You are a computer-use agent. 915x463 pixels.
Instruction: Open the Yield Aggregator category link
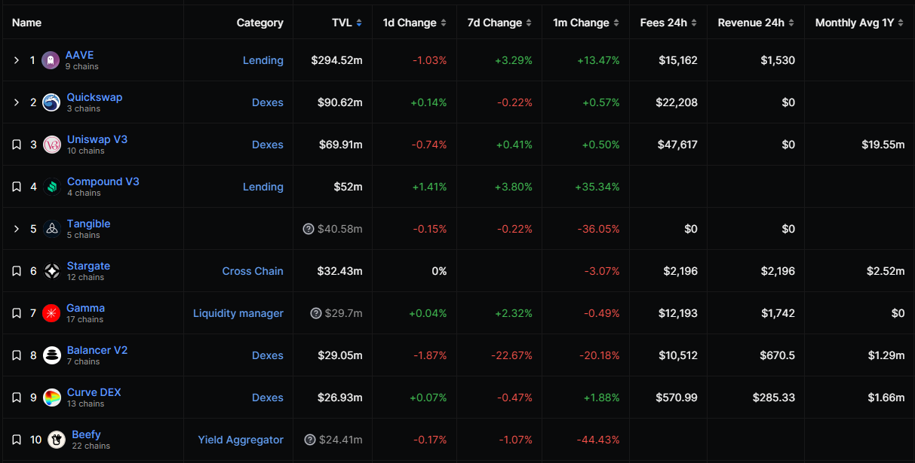241,440
